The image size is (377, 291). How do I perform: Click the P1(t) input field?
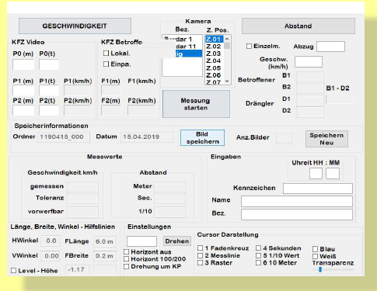(49, 91)
